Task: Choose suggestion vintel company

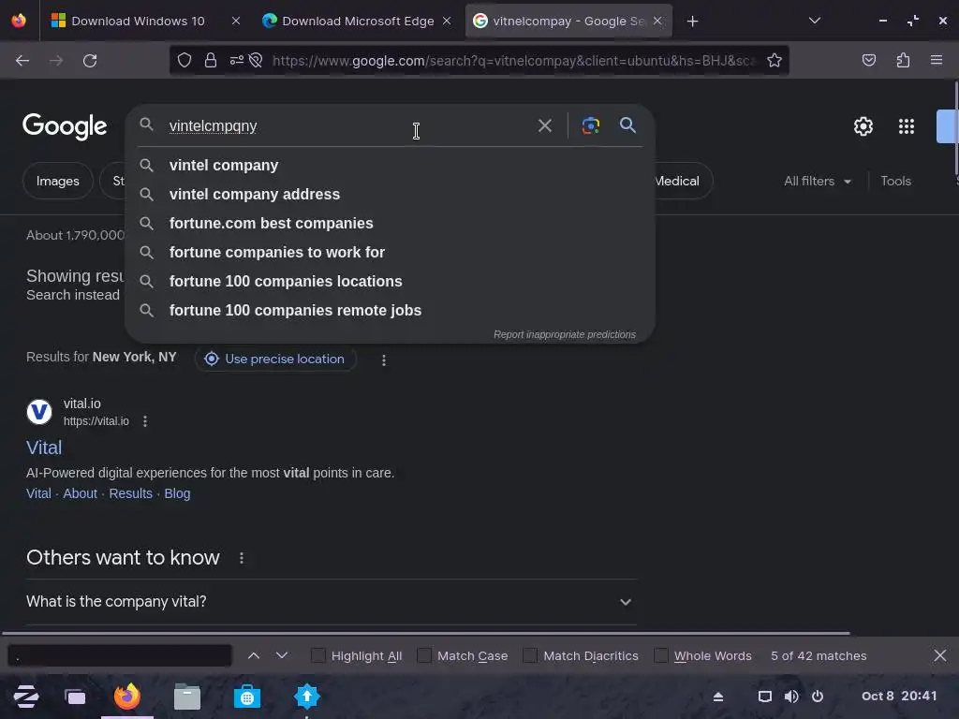Action: [391, 165]
